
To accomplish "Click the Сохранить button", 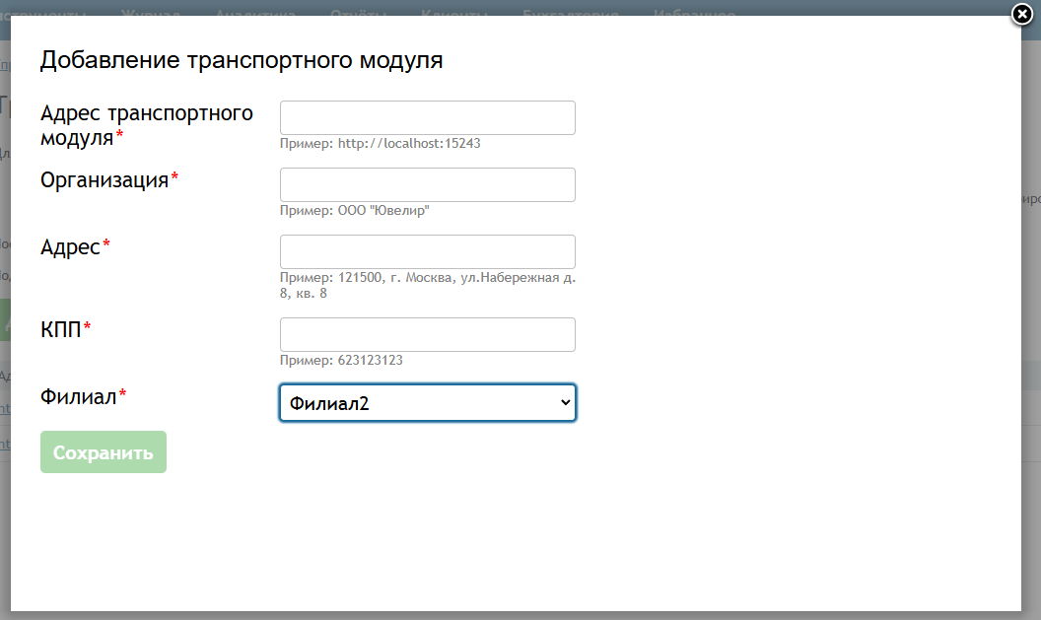I will coord(103,451).
